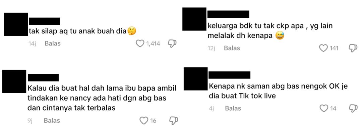This screenshot has width=362, height=135.
Task: Reply to the 14j comment via Balas
Action: pyautogui.click(x=53, y=43)
